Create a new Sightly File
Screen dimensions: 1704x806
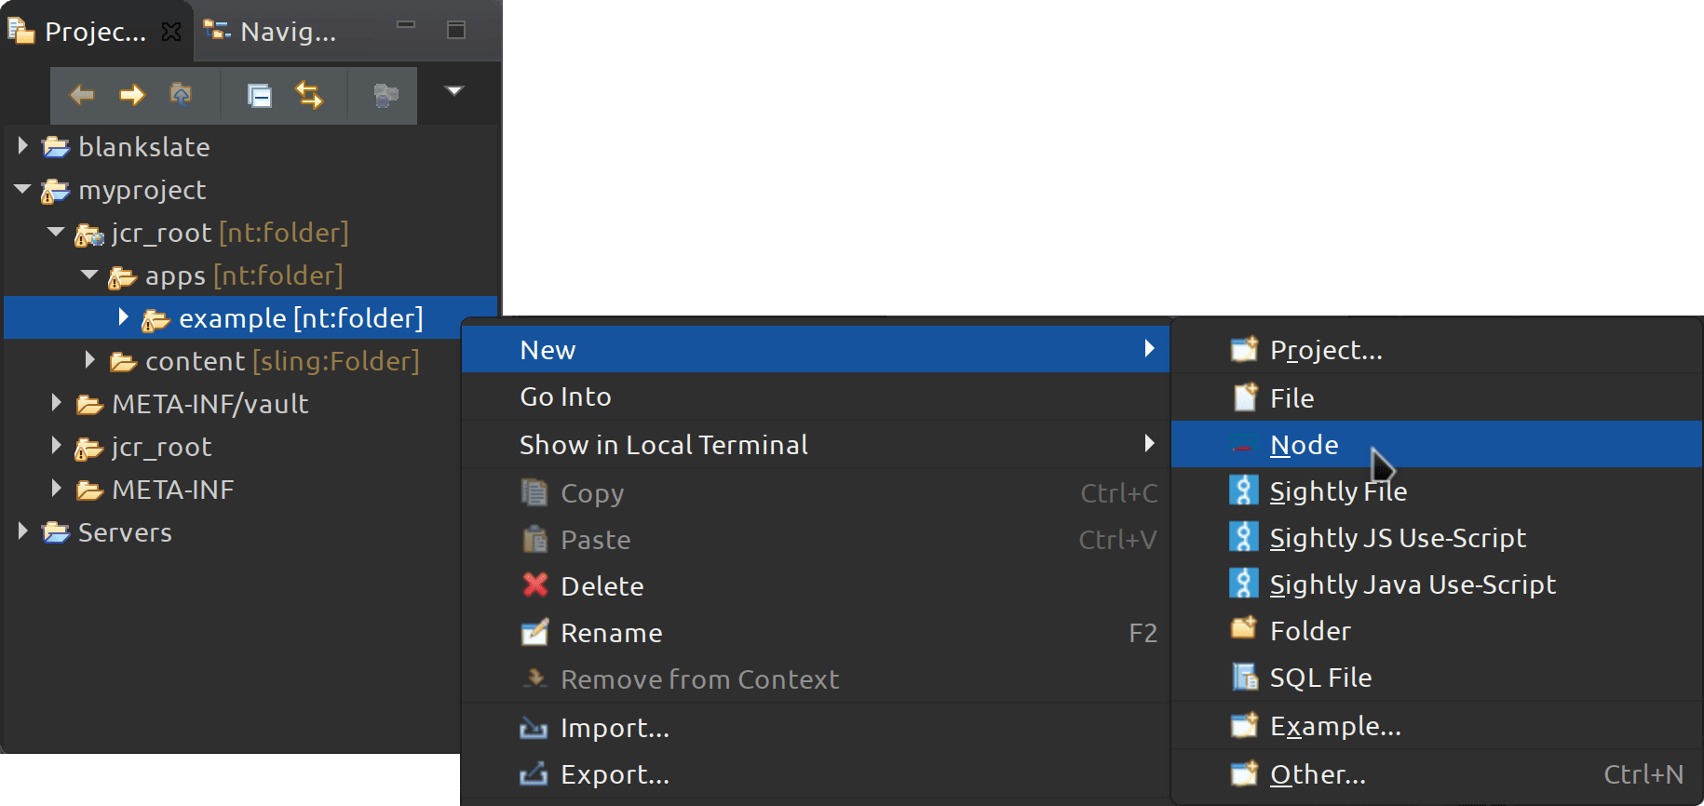[x=1437, y=491]
